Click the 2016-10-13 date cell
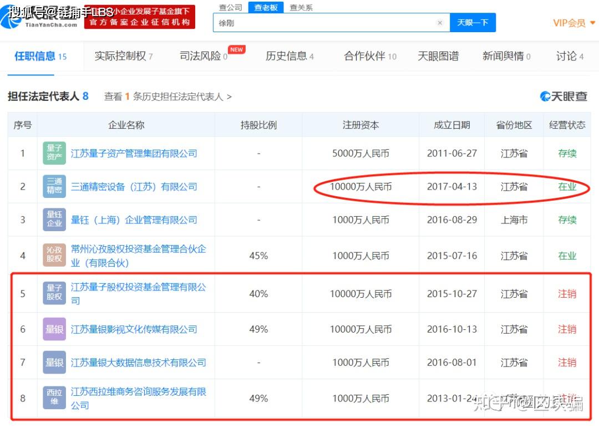Screen dimensions: 599x428 click(452, 329)
